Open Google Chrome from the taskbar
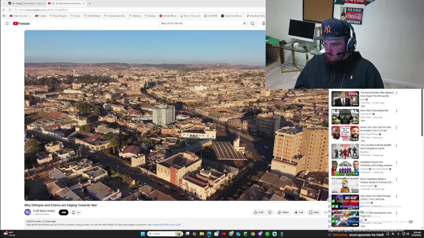 pyautogui.click(x=253, y=234)
